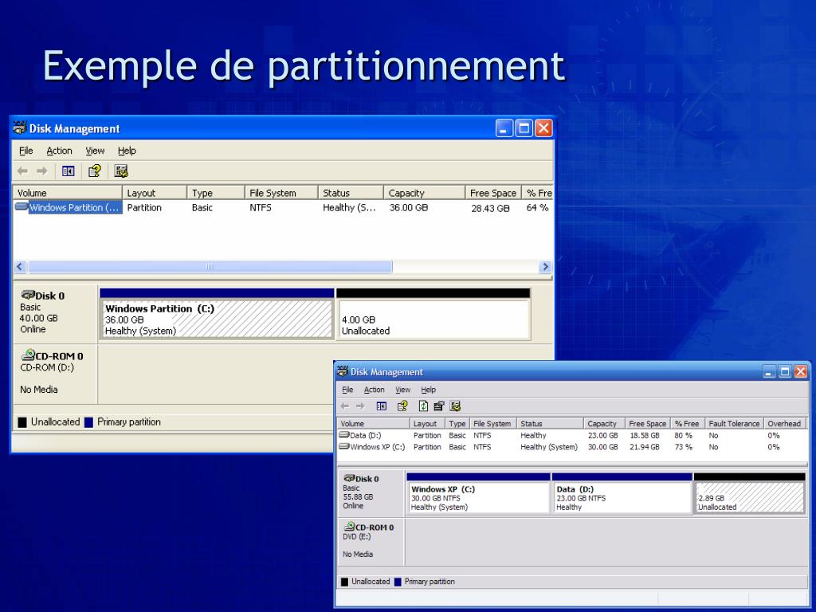816x612 pixels.
Task: Close the 55.88 GB disk window
Action: pos(801,371)
